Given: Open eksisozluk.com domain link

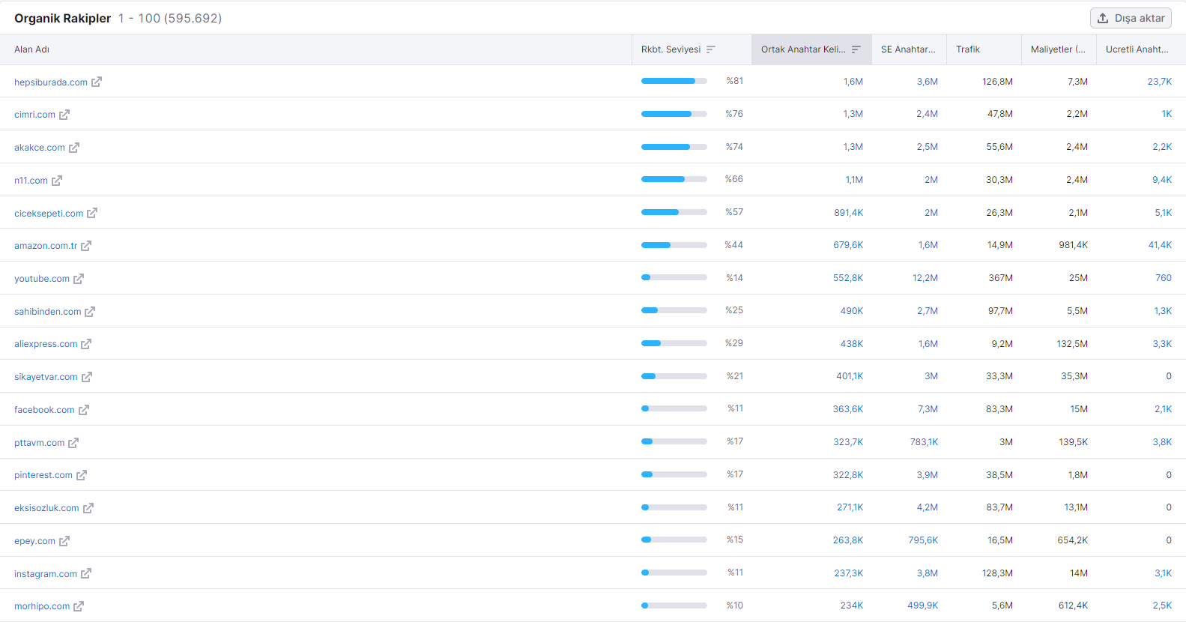Looking at the screenshot, I should coord(46,508).
